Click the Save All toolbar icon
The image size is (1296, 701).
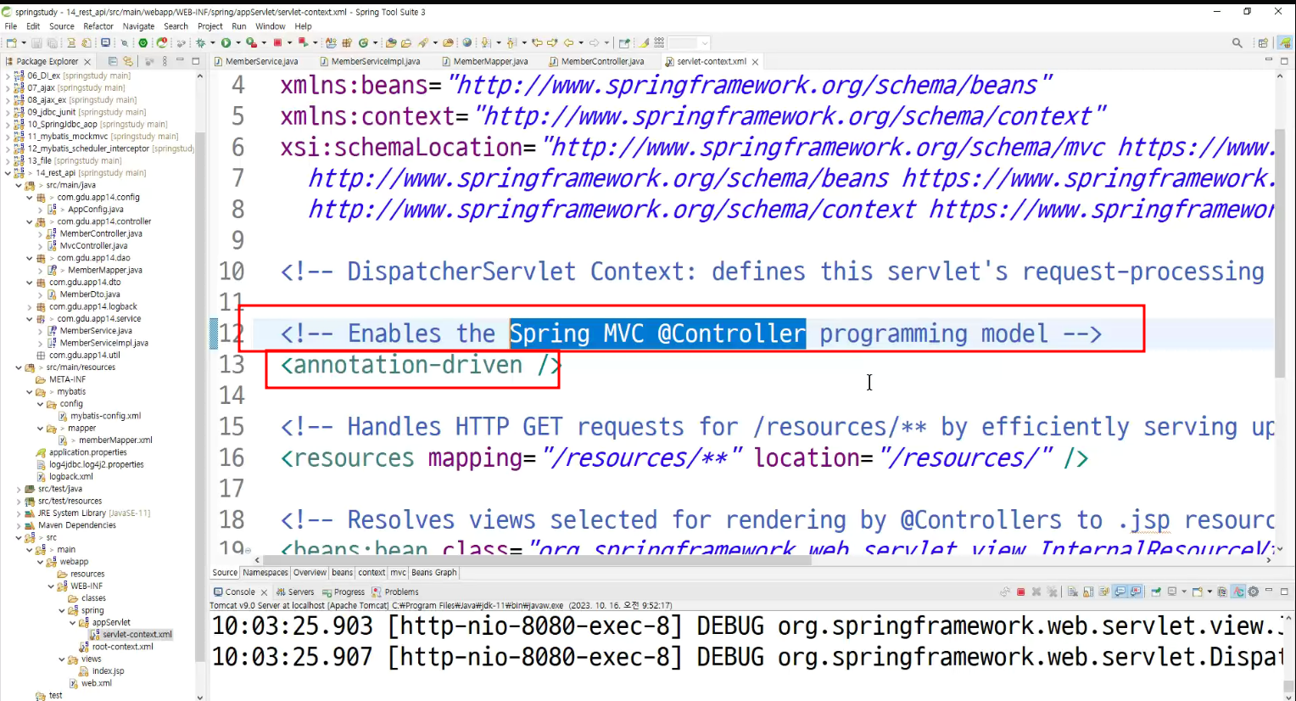[53, 42]
